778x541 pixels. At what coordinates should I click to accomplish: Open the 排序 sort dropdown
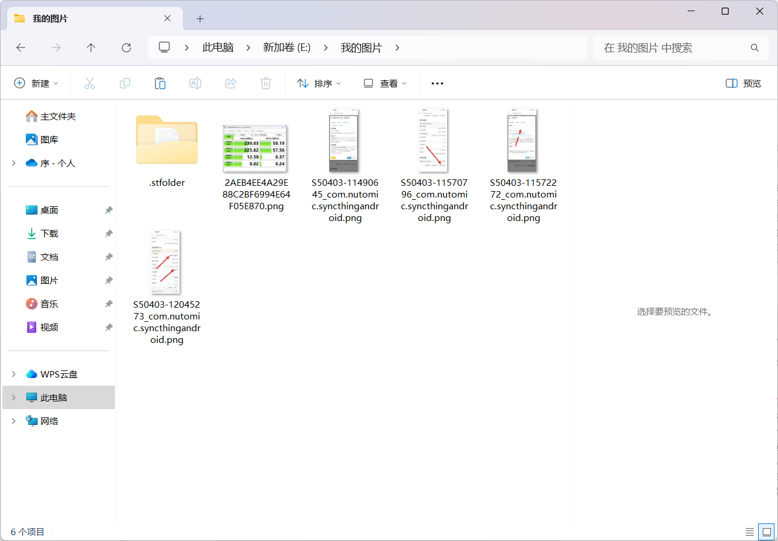(x=319, y=83)
